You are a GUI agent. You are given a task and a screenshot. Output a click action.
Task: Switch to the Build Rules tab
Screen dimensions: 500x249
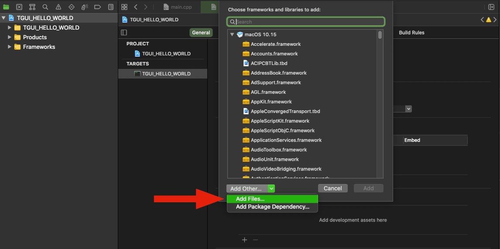point(412,33)
